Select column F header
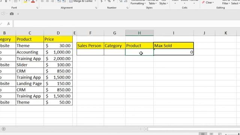Screen dimensions: 240x135 tap(90, 33)
